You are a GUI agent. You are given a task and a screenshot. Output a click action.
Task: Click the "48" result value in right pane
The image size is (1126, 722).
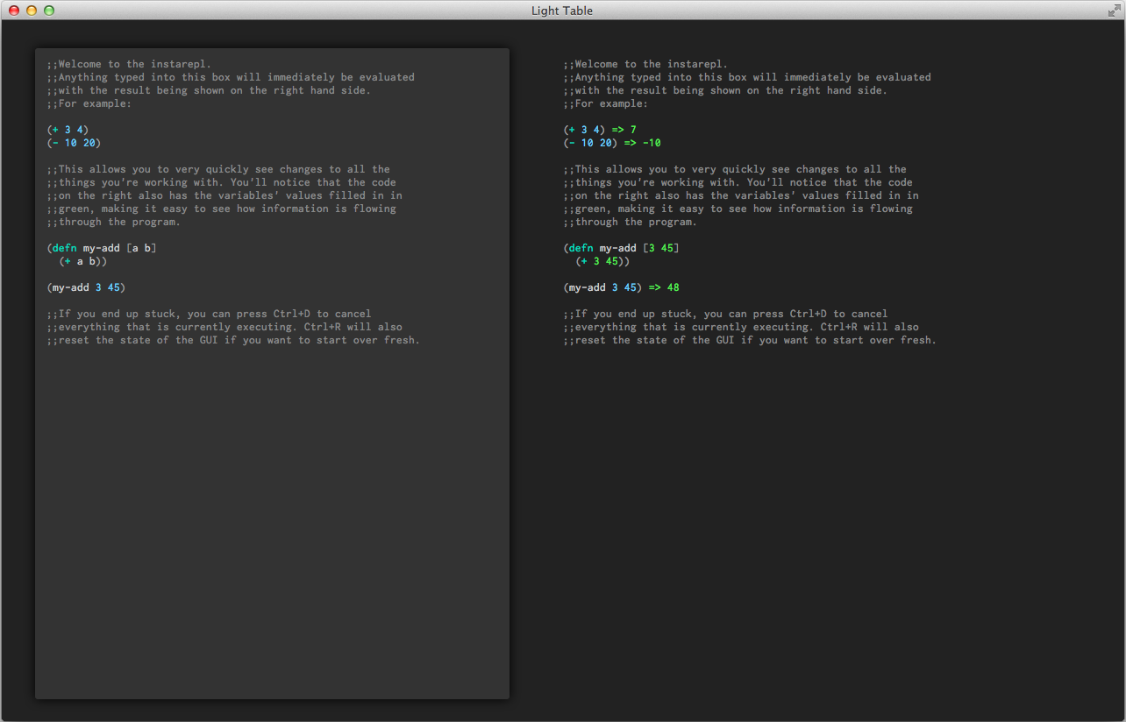pos(673,287)
